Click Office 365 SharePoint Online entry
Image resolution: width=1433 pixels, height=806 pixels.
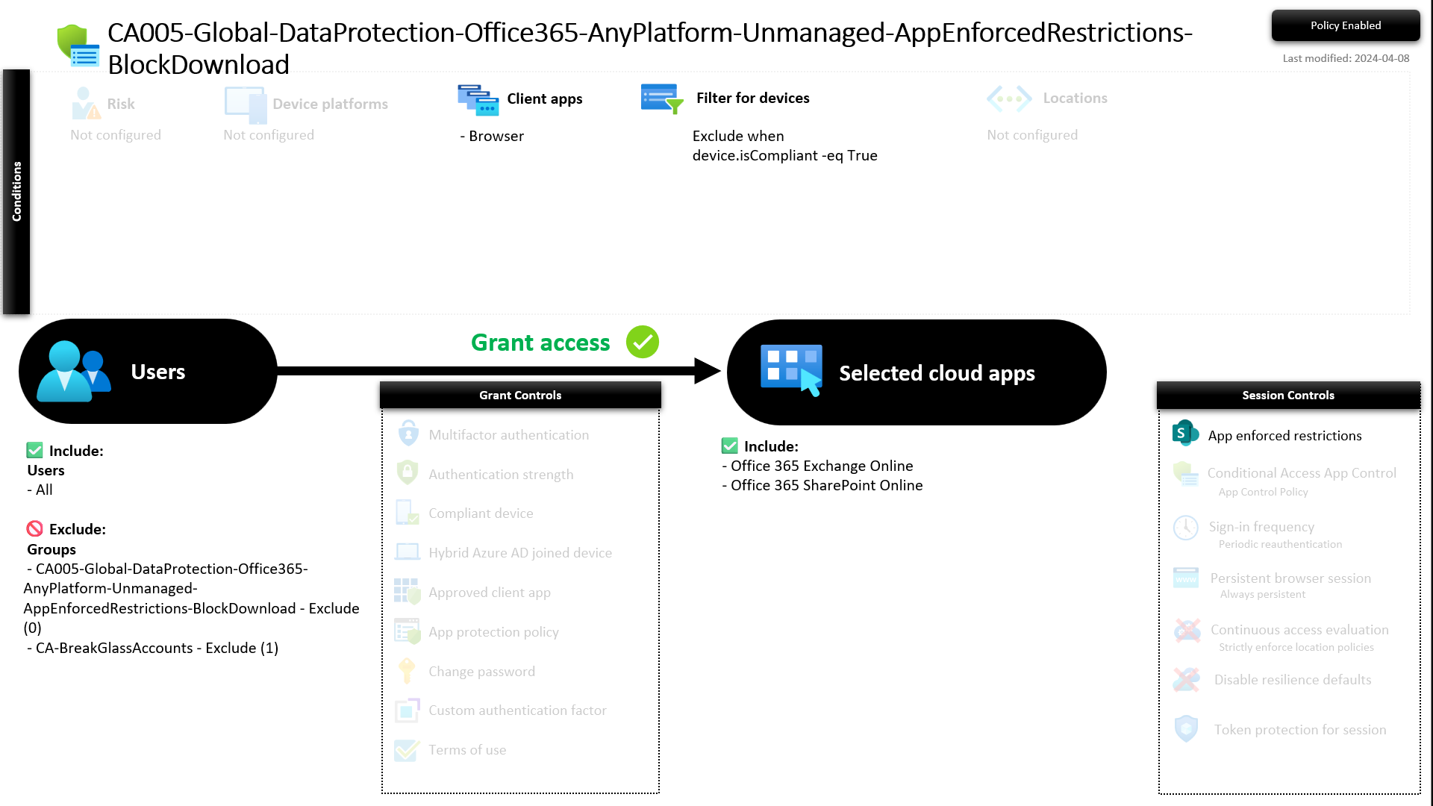point(822,485)
